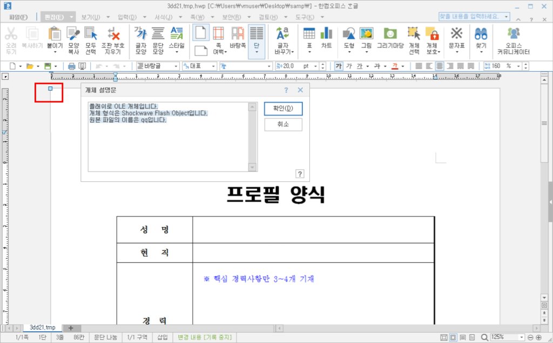Screen dimensions: 553x343
Task: Open the 차트 (Chart) tool
Action: 326,38
